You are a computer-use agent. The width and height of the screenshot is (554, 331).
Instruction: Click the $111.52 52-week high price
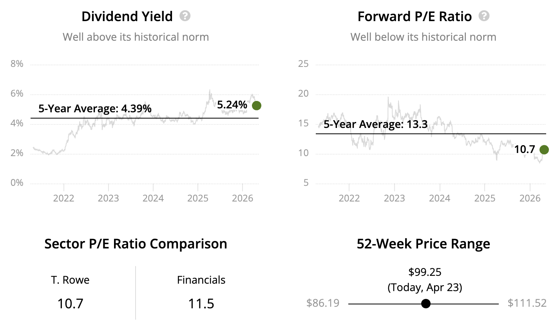[x=527, y=303]
